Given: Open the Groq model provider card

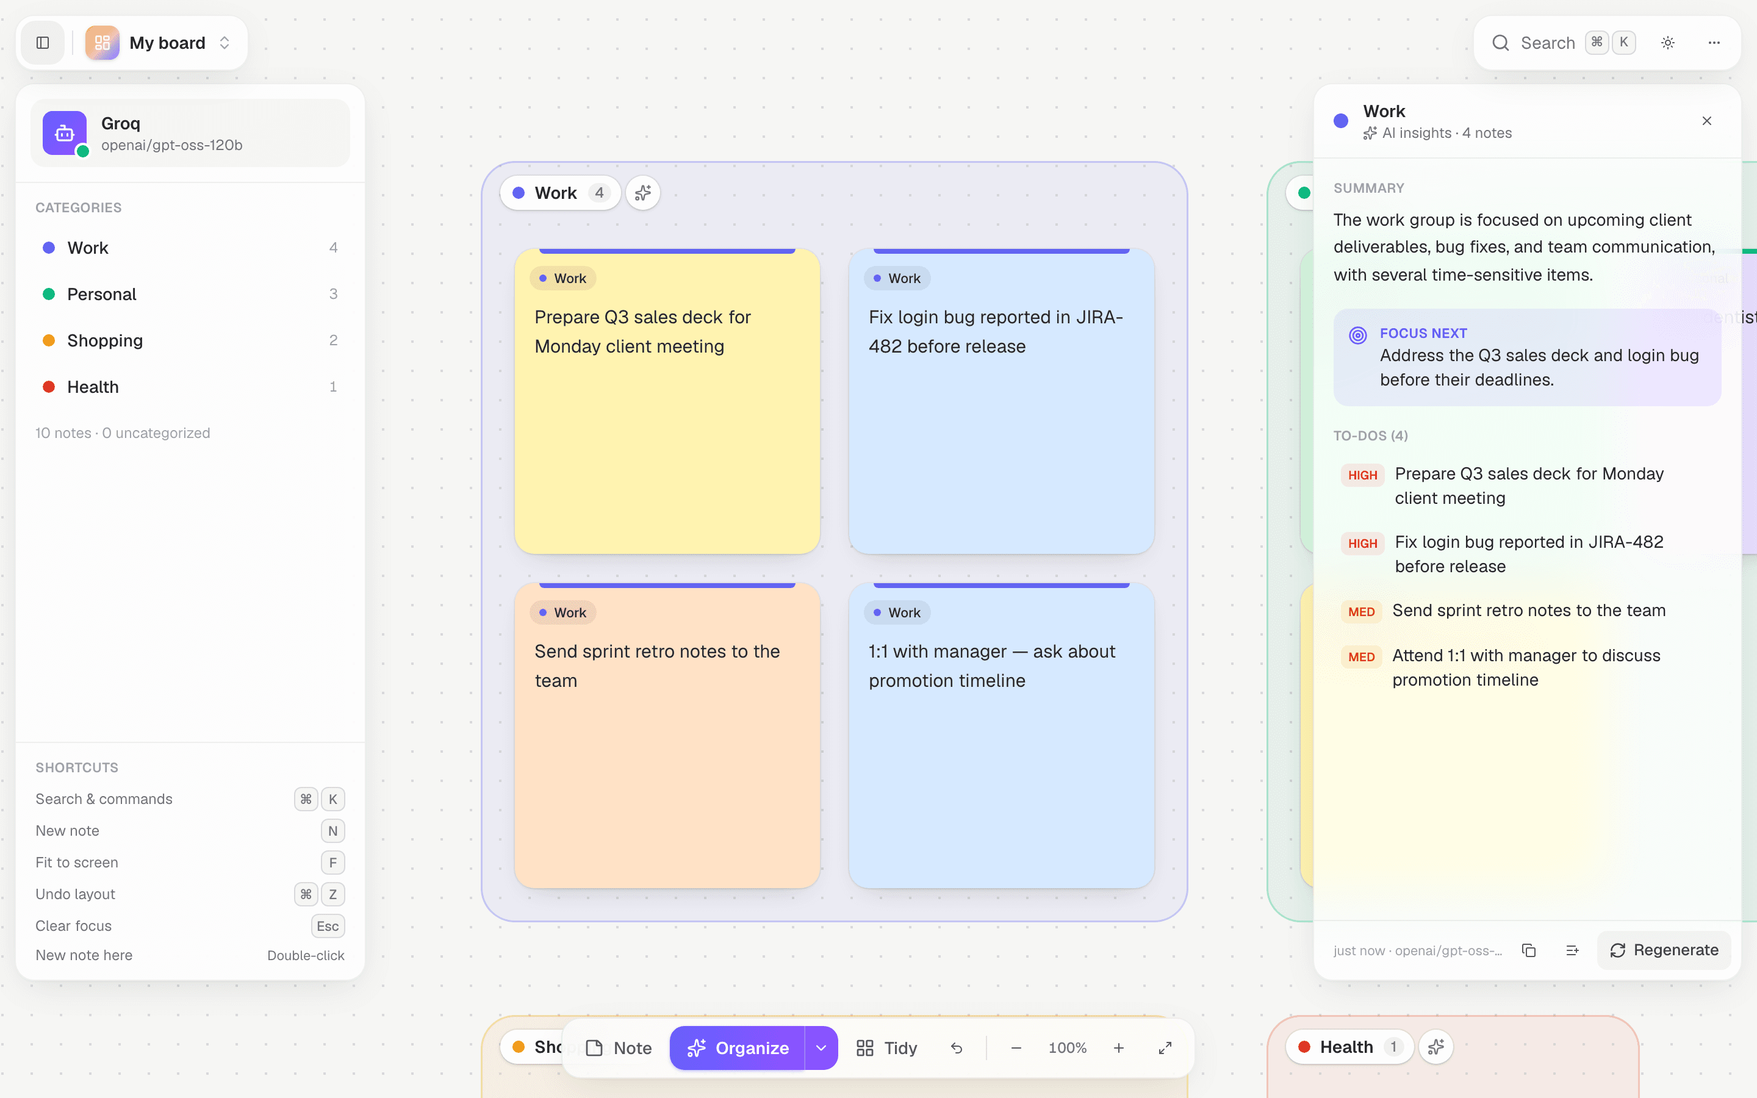Looking at the screenshot, I should (190, 133).
